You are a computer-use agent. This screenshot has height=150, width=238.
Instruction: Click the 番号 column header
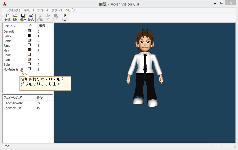42,26
